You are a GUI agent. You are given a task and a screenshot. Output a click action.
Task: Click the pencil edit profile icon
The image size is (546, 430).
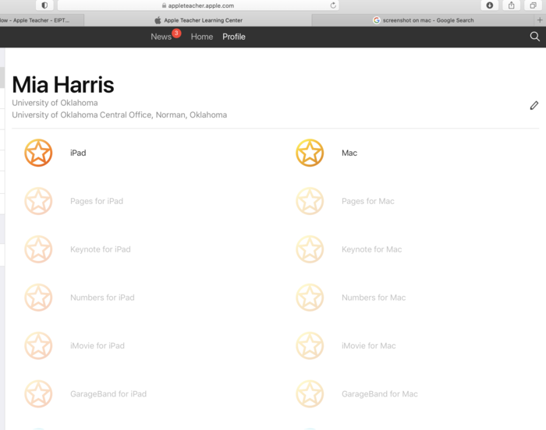(x=534, y=105)
